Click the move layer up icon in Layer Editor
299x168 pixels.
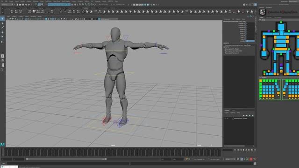click(x=243, y=115)
